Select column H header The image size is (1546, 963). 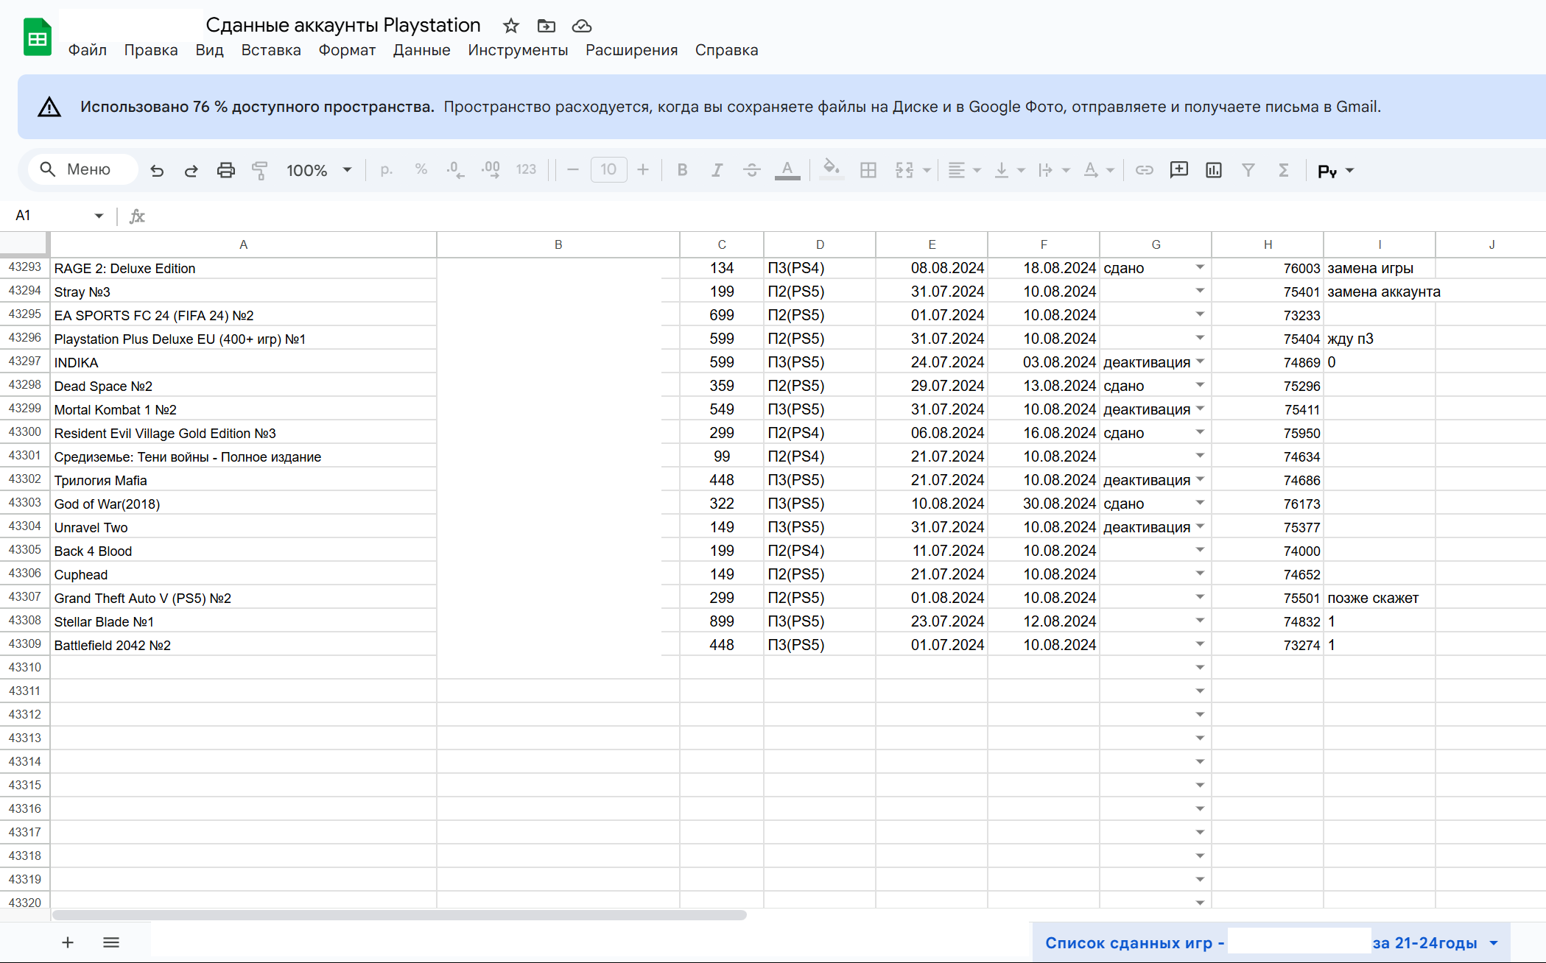[1268, 244]
